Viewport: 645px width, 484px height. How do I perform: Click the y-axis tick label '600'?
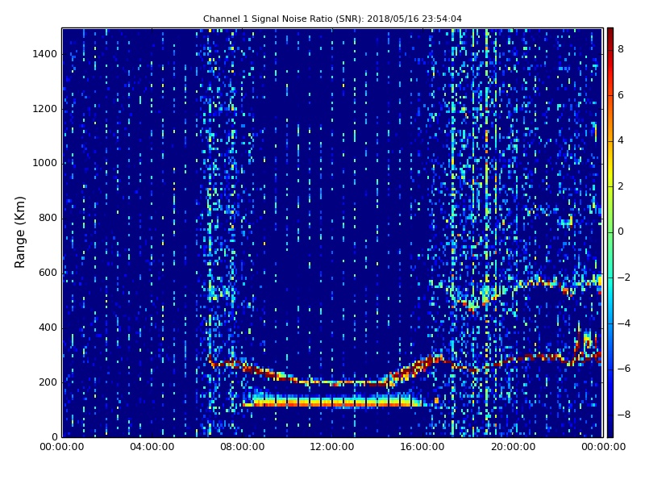(48, 273)
